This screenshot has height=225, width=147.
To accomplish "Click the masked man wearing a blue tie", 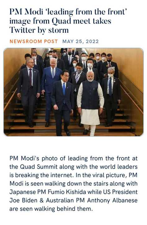I will 111,97.
